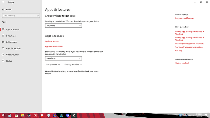
Task: Open the Action Center notifications
Action: tap(206, 115)
